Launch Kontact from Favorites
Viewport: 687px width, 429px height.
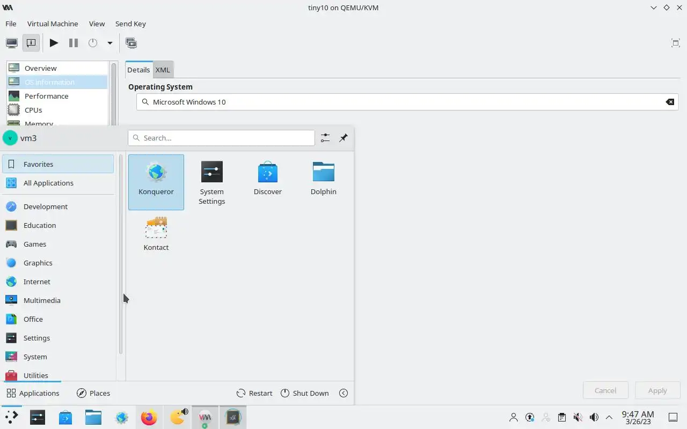(156, 238)
